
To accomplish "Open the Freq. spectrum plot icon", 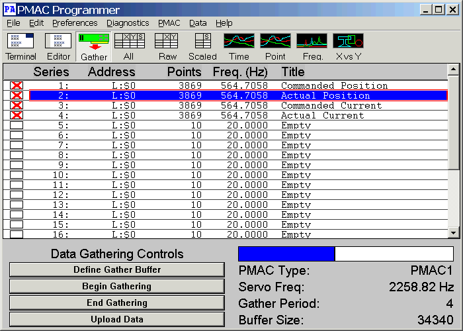I will 312,46.
